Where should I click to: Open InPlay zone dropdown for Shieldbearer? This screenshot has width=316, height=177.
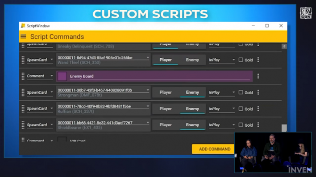coord(222,125)
